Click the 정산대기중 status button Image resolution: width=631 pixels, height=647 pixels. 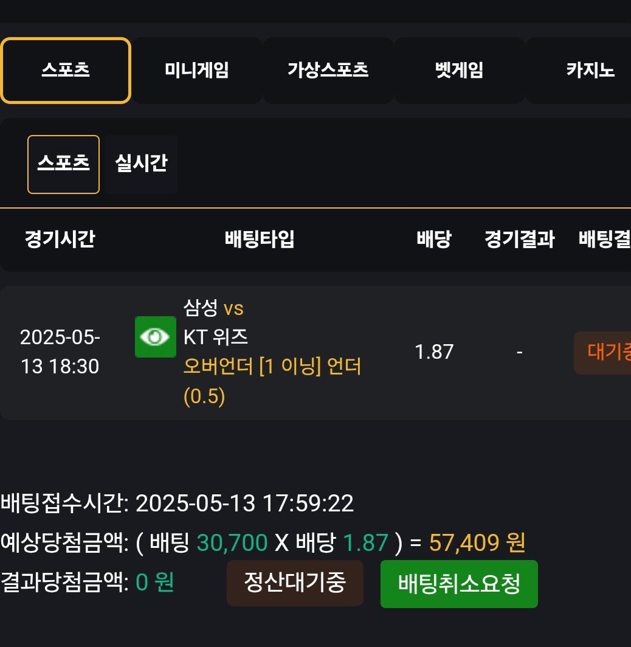coord(295,583)
